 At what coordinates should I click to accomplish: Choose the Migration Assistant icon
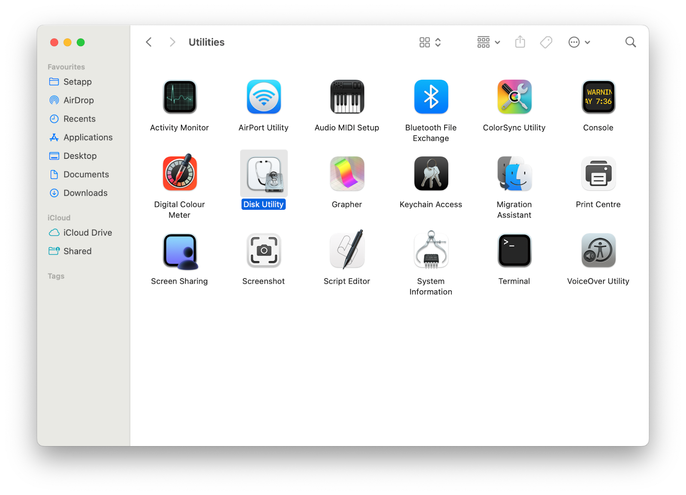[x=514, y=174]
